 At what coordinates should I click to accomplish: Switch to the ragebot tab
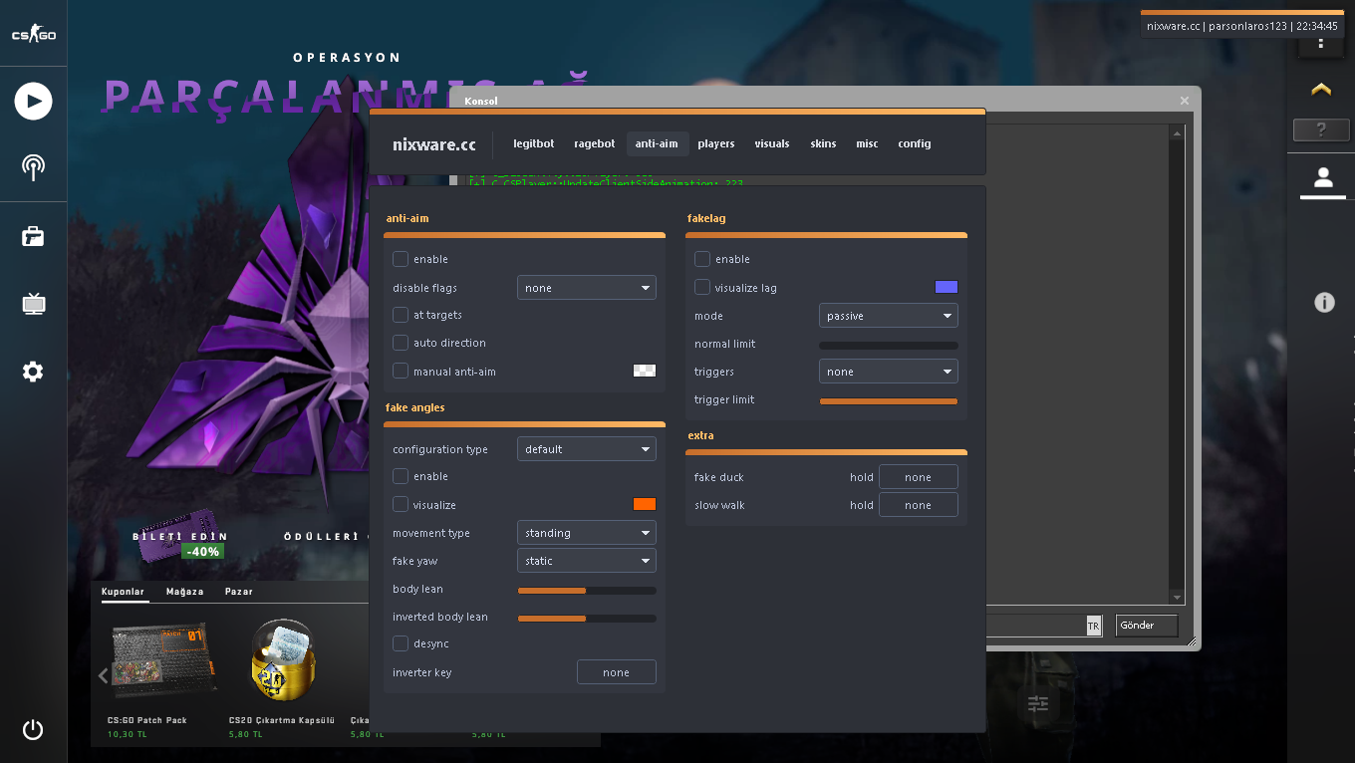click(x=595, y=143)
